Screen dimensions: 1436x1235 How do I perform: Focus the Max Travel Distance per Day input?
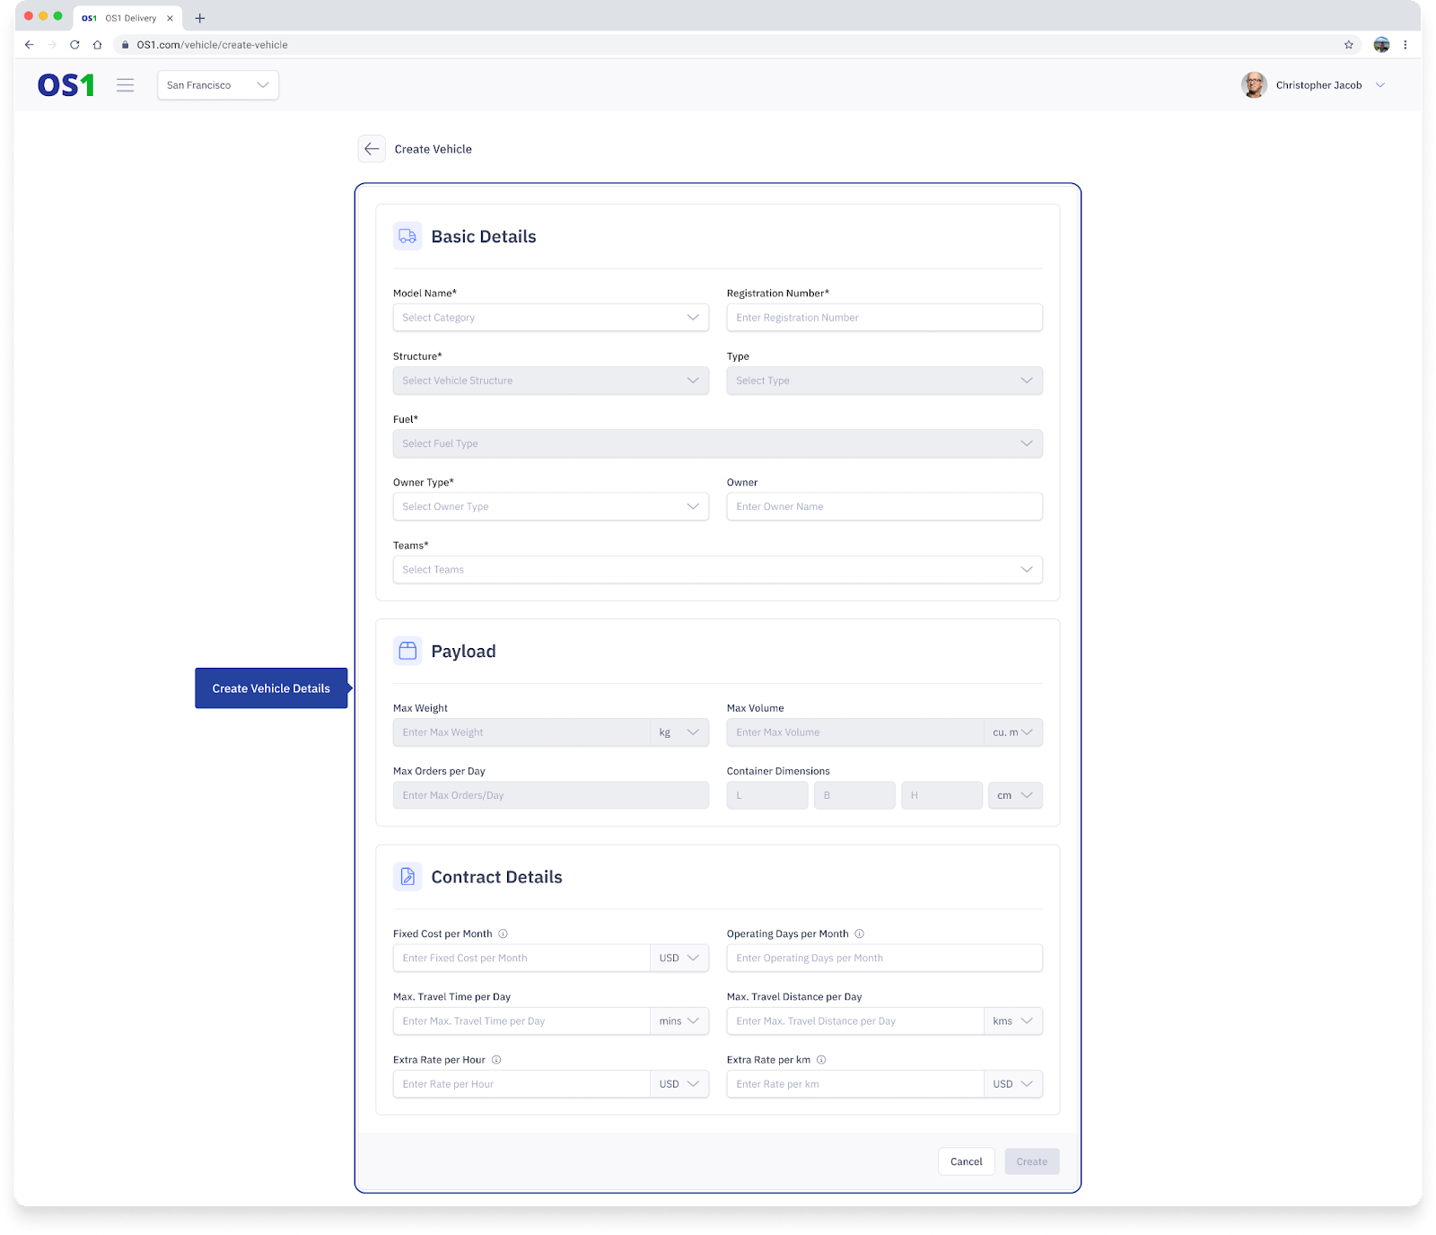pos(855,1021)
